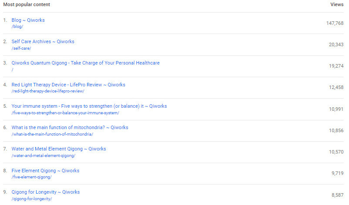Click the "Your immune system" article link

click(89, 106)
